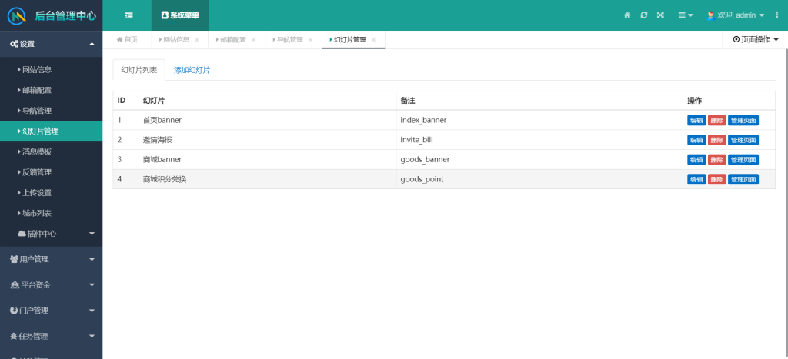Click the vertical three-dots icon in header

click(776, 15)
